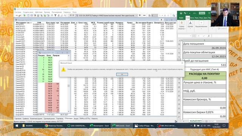Switch to the OBS 29.0.2 taskbar item

click(x=167, y=126)
